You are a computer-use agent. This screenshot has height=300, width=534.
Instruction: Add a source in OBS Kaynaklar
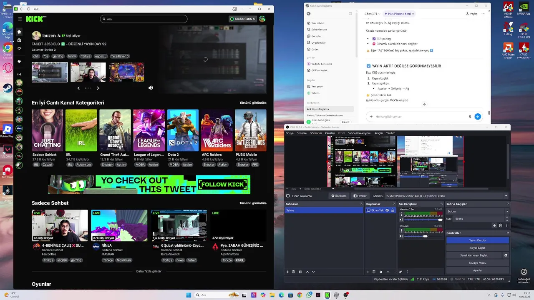click(x=368, y=272)
